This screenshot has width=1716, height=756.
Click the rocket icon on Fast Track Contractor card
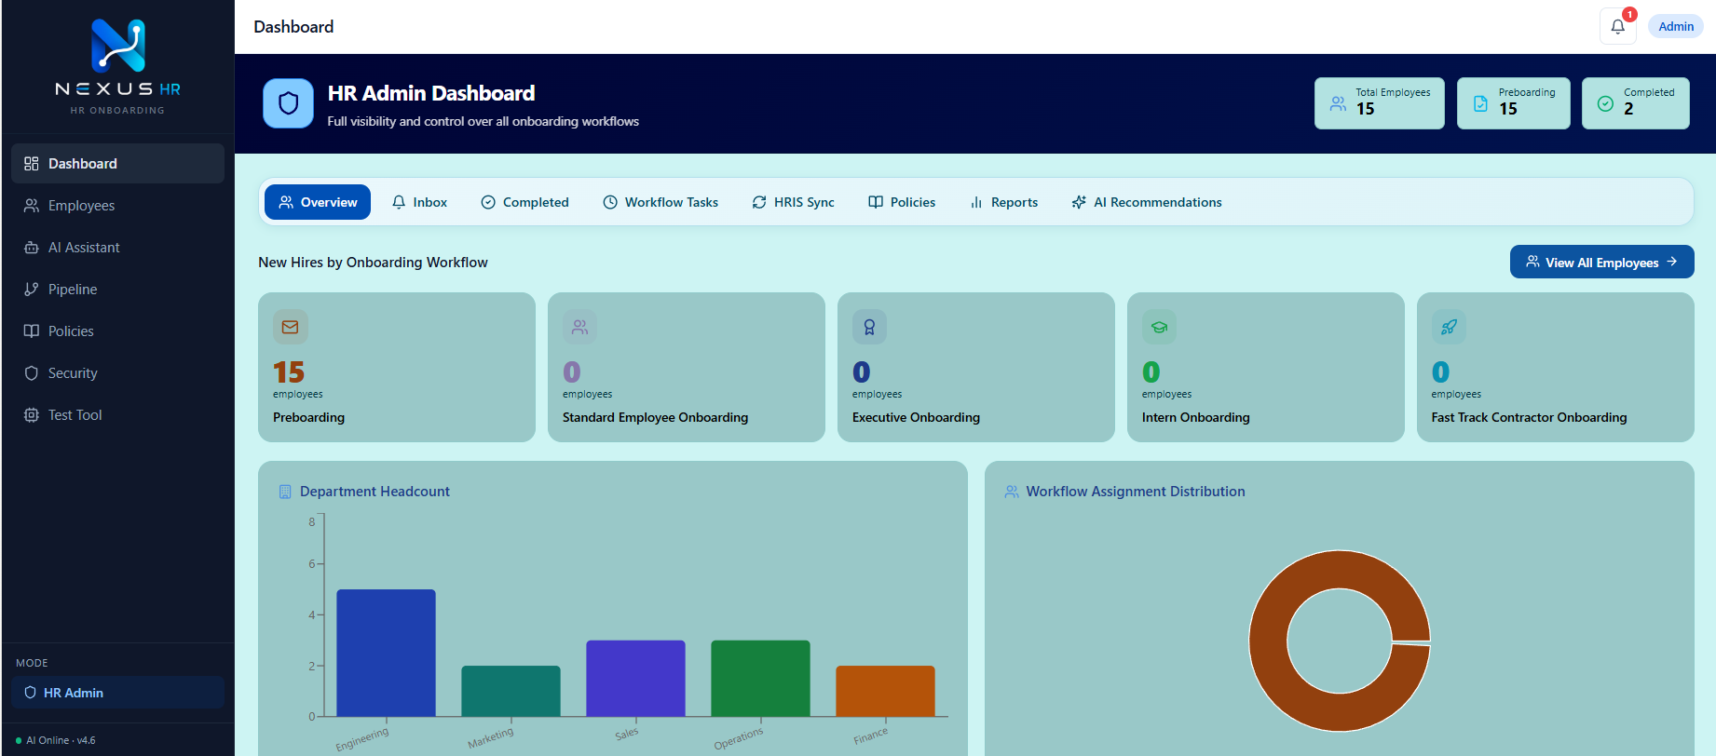click(x=1449, y=327)
